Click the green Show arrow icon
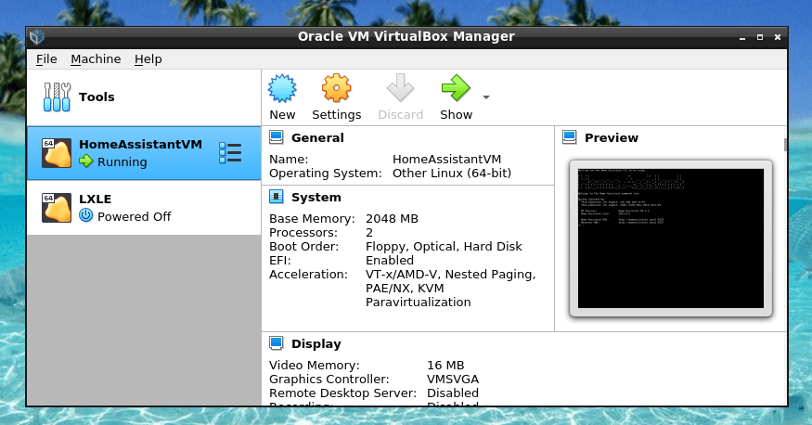This screenshot has height=425, width=812. (456, 88)
